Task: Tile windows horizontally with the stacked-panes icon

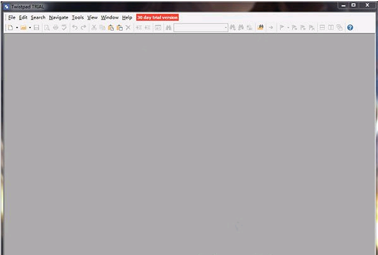Action: 322,28
